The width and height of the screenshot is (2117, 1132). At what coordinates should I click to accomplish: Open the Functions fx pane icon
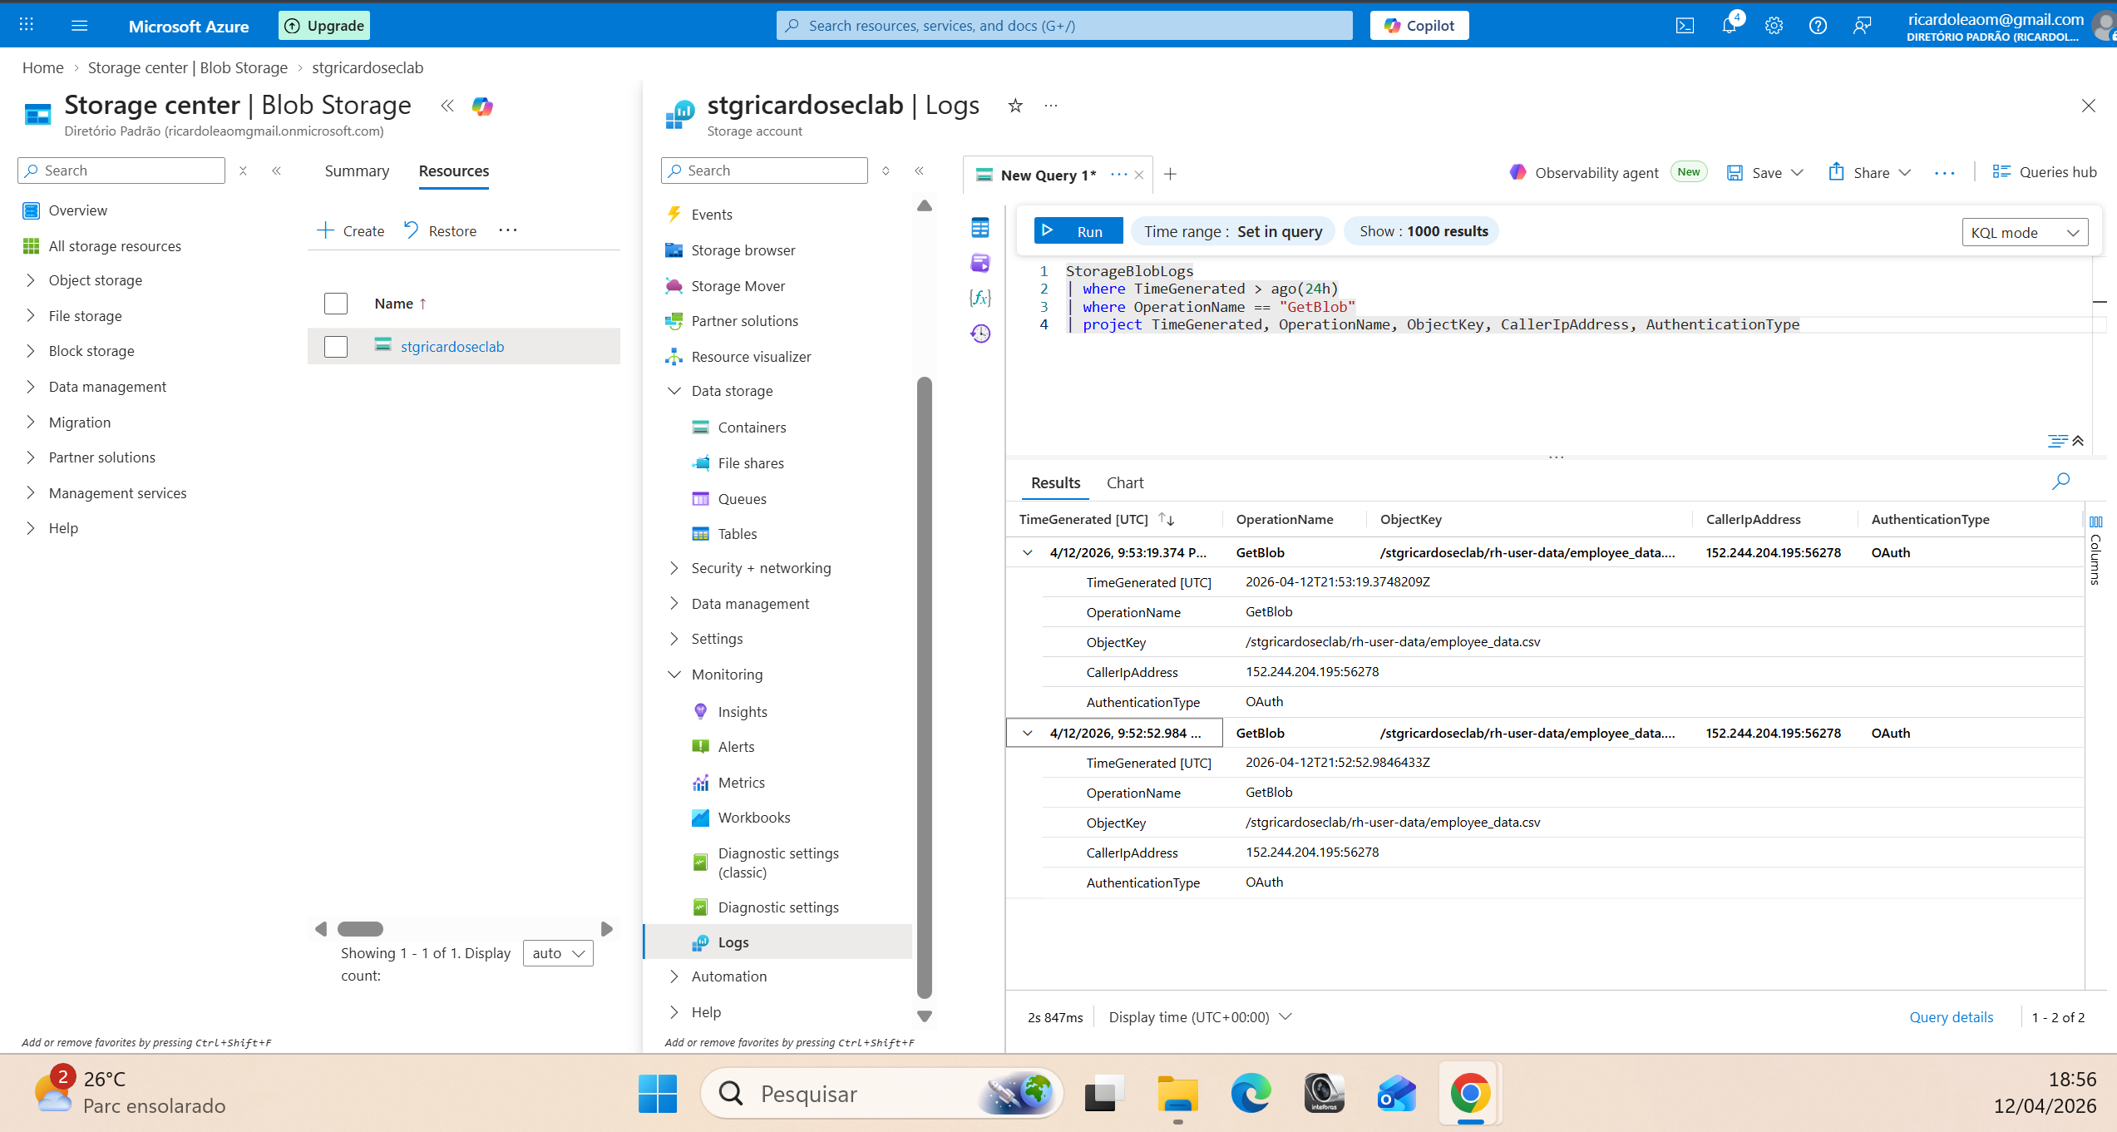tap(980, 298)
